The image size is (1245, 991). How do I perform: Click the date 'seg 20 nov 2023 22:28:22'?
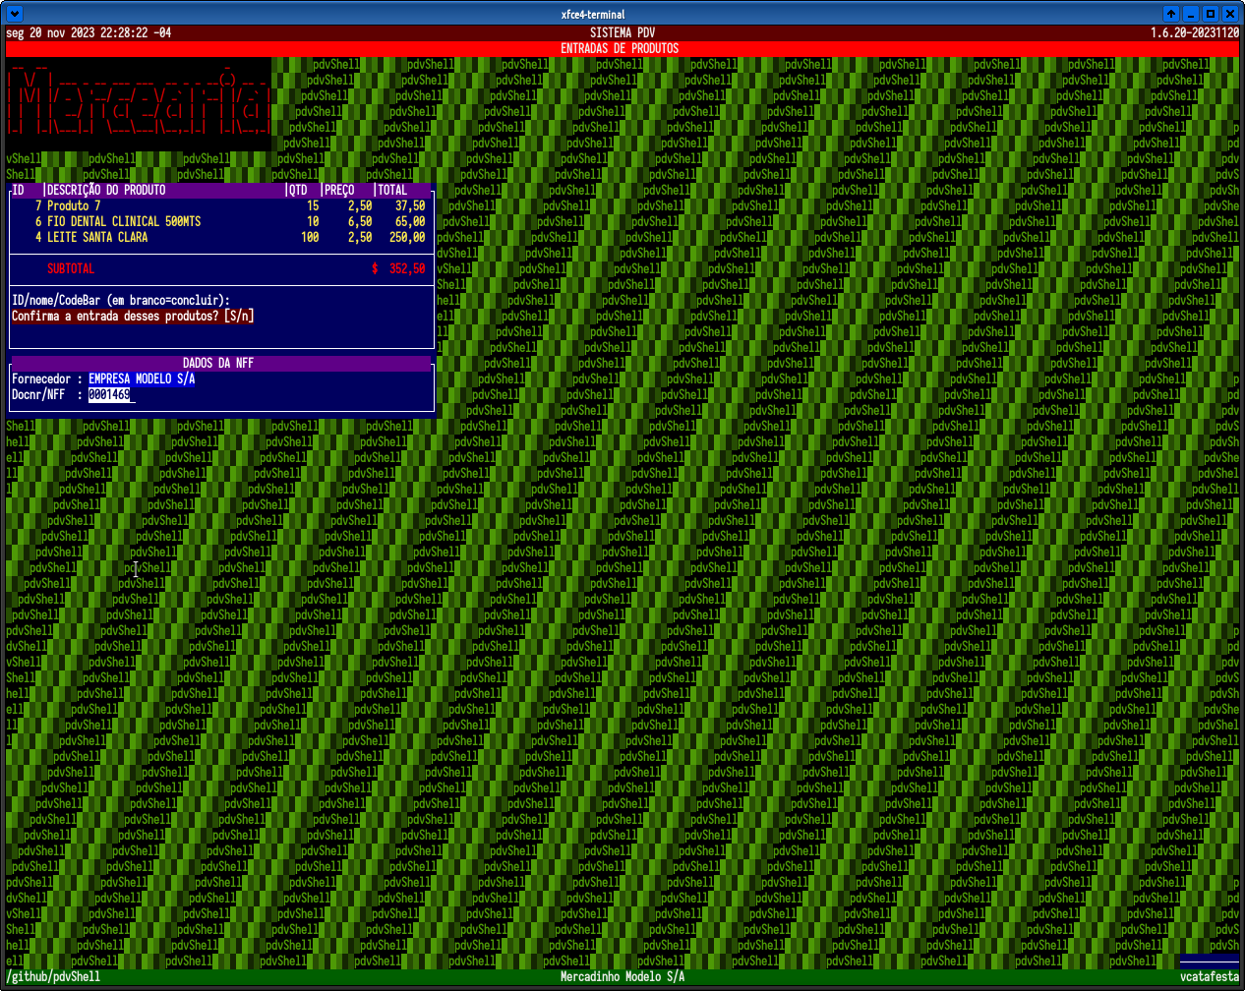coord(77,32)
